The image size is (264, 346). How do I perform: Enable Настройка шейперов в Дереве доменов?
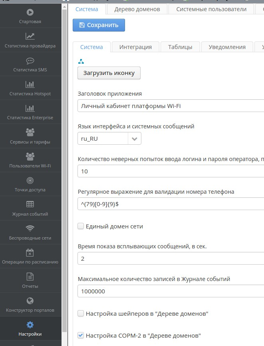click(81, 314)
